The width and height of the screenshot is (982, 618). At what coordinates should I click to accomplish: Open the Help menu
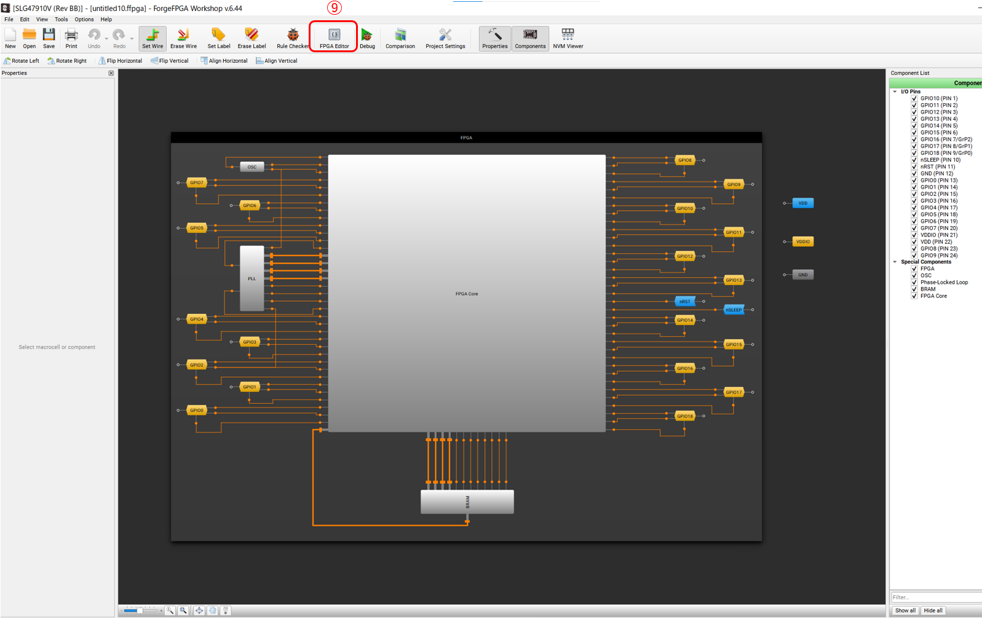click(106, 19)
